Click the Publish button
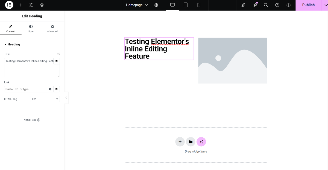 click(x=308, y=5)
